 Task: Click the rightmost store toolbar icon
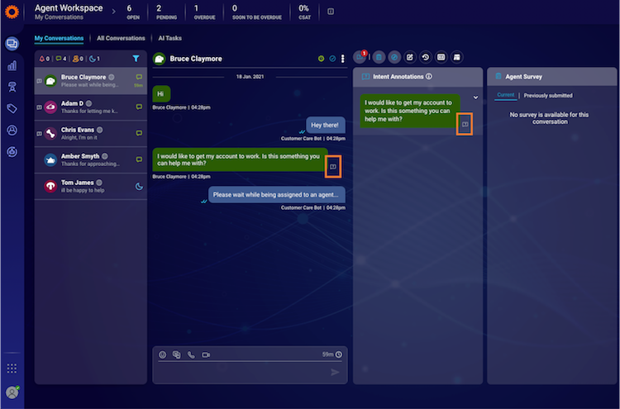456,57
